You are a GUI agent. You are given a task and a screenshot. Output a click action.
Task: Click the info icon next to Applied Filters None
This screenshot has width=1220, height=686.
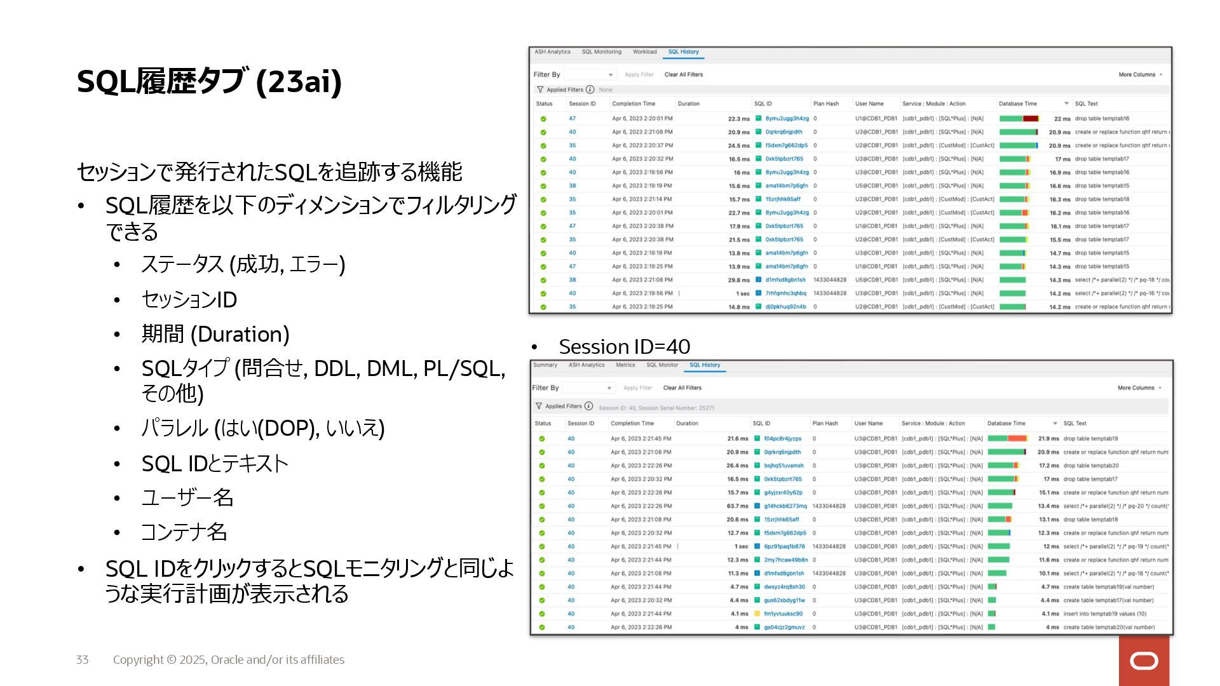click(590, 90)
